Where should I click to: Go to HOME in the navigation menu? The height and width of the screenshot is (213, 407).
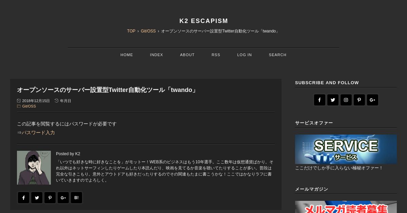pyautogui.click(x=127, y=55)
